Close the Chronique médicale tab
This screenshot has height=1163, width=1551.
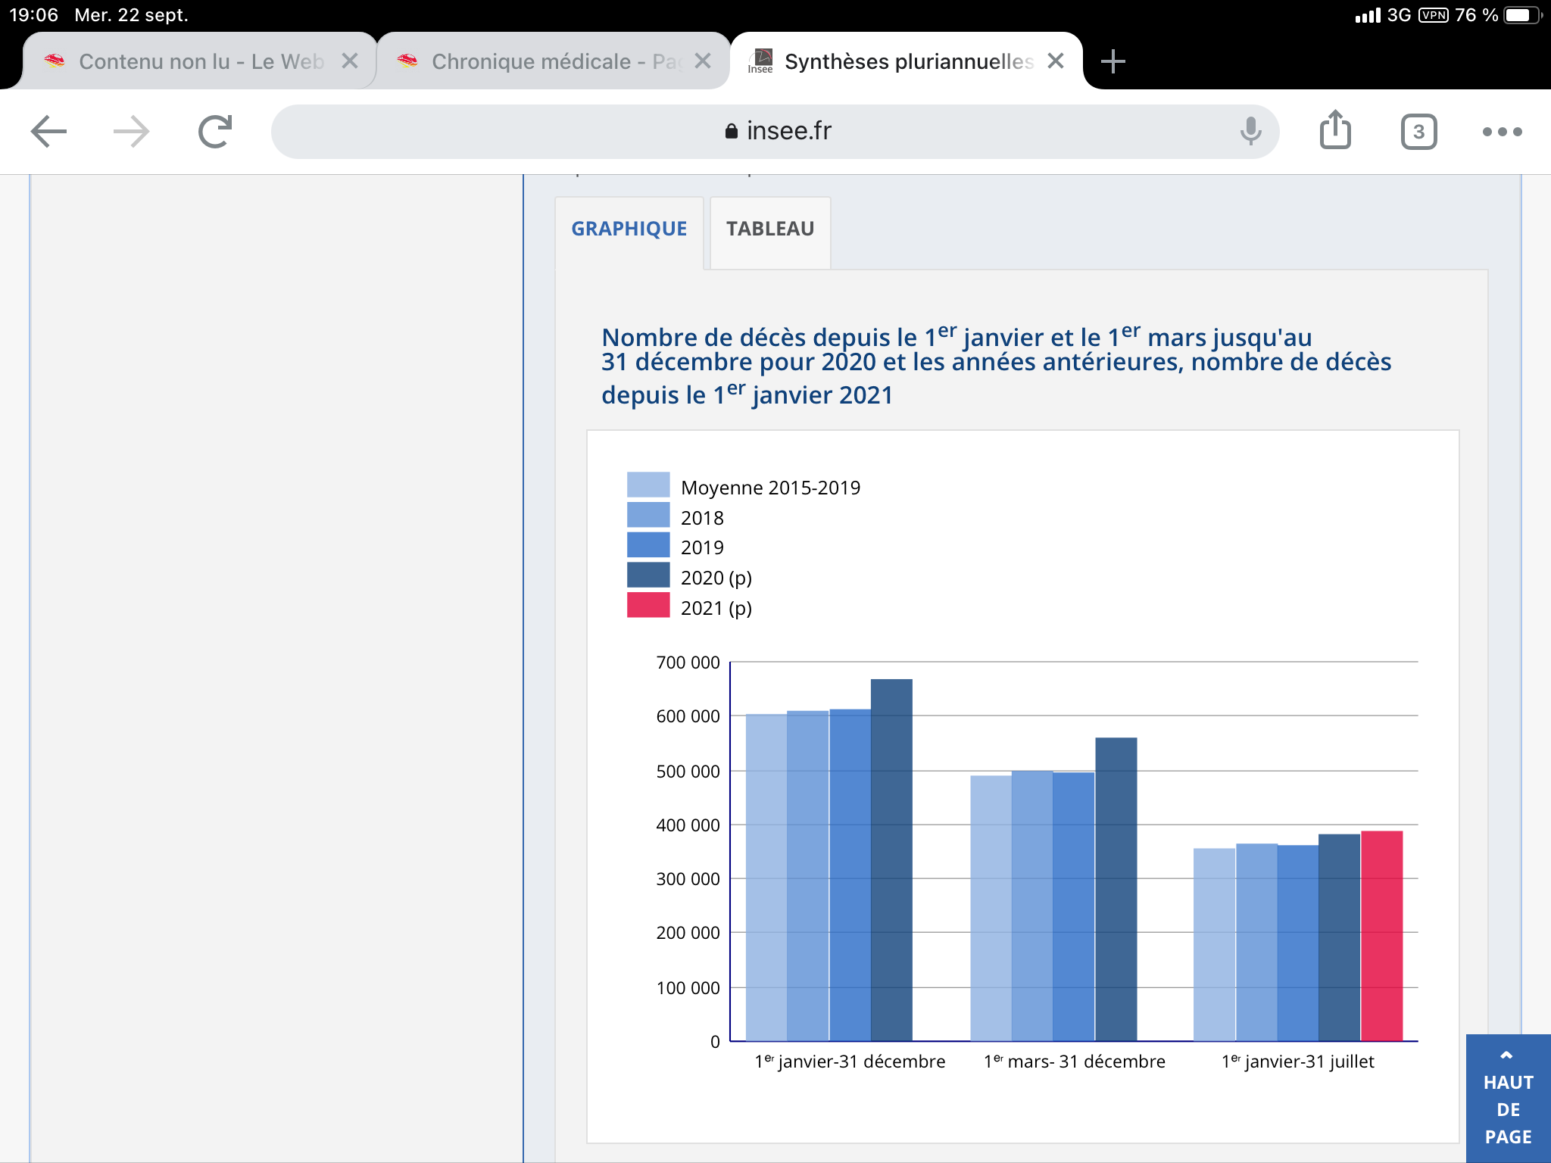[703, 61]
